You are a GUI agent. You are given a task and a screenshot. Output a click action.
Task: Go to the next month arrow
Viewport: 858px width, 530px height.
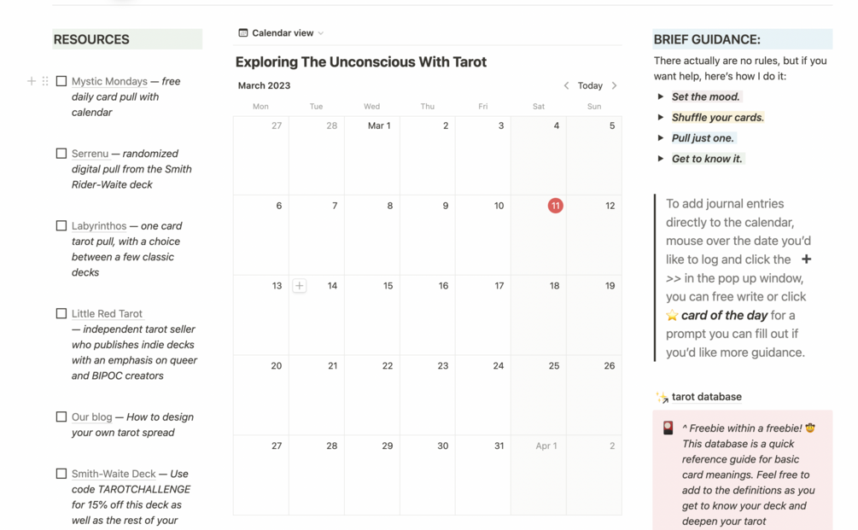click(614, 85)
